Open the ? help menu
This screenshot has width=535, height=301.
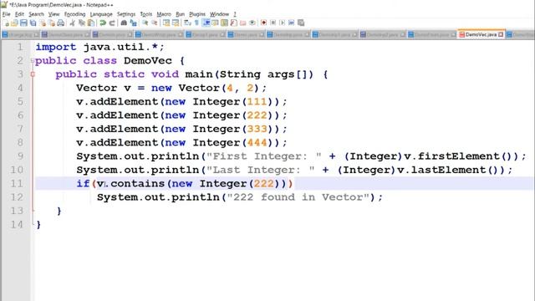[x=235, y=14]
